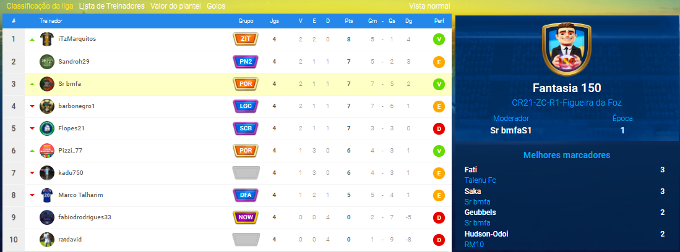Image resolution: width=680 pixels, height=252 pixels.
Task: Open iTzMarquitos team shirt avatar
Action: (47, 39)
